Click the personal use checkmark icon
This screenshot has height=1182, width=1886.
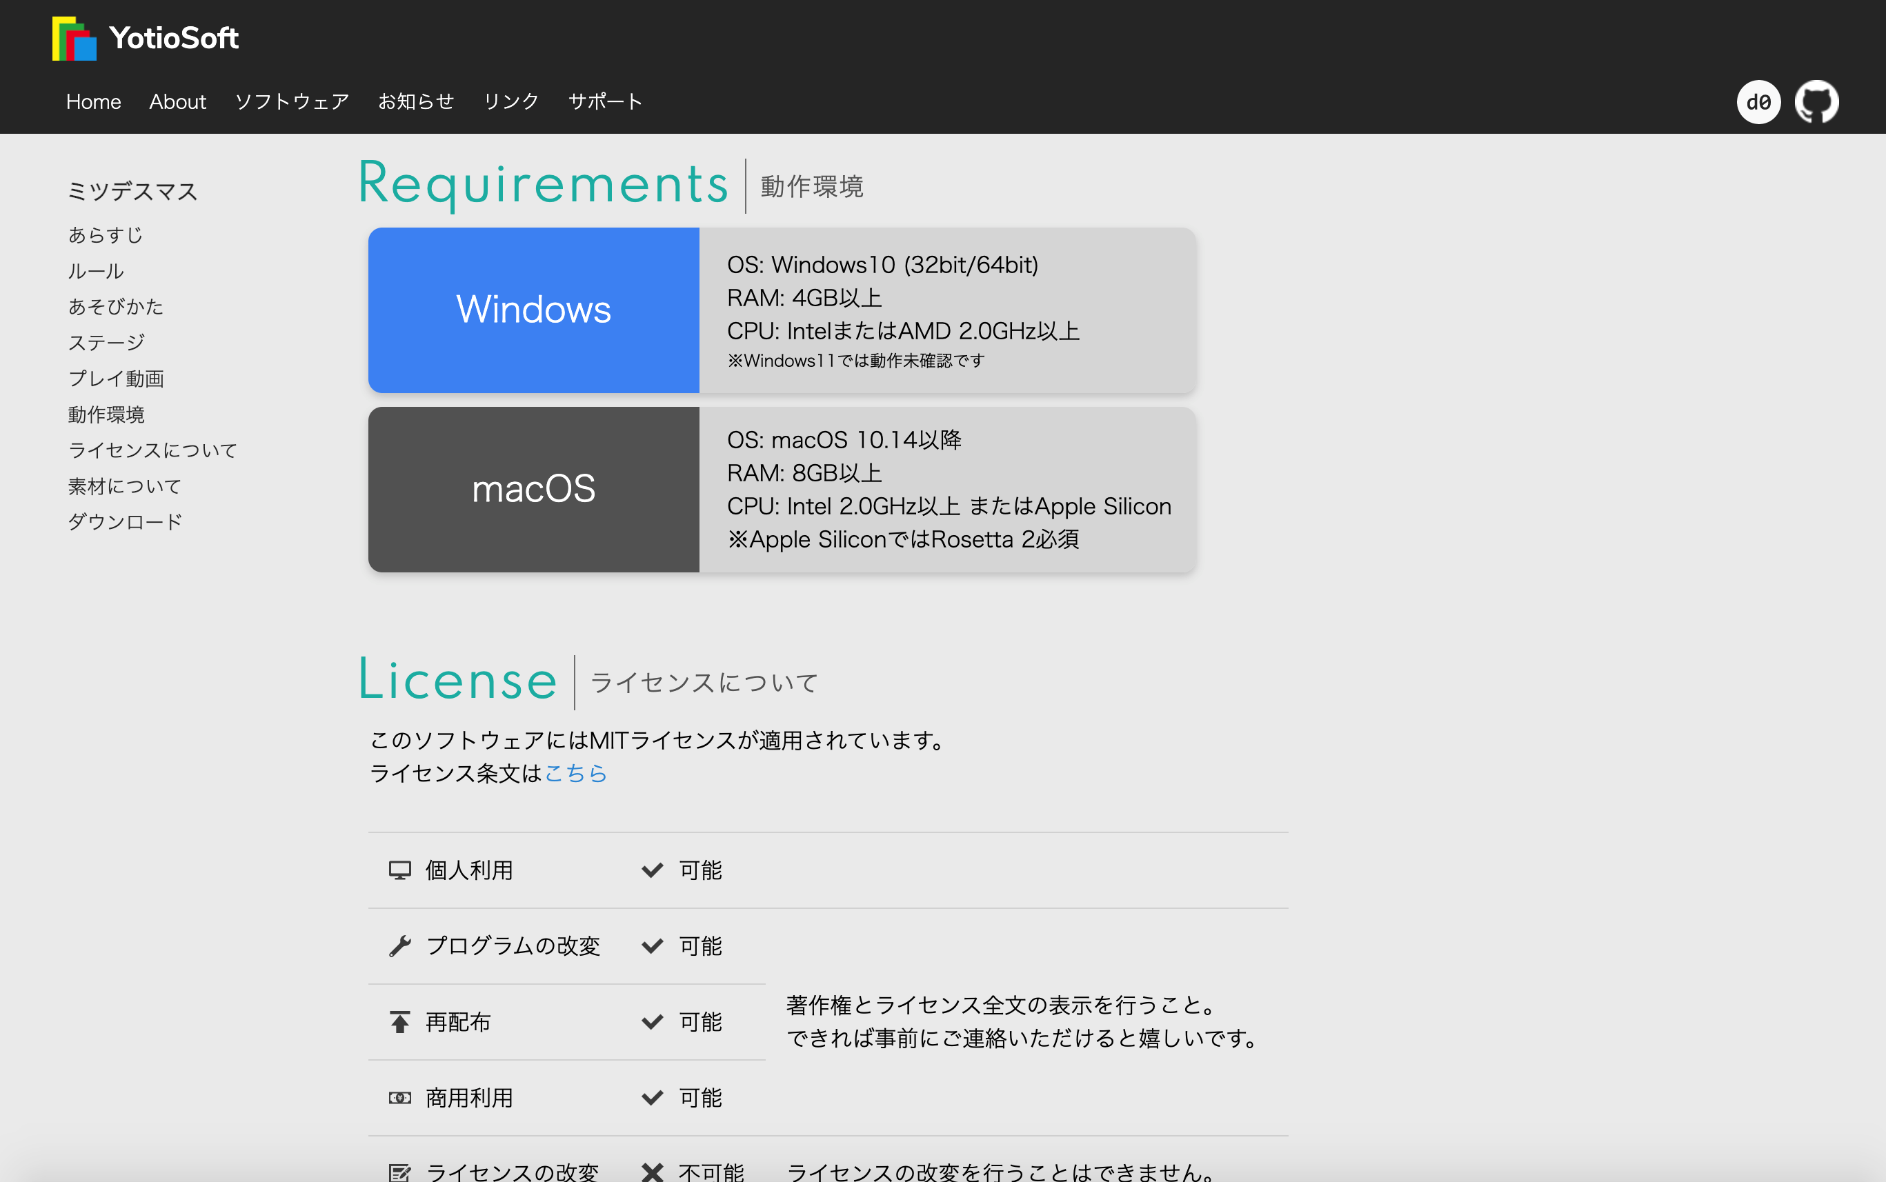(x=654, y=869)
